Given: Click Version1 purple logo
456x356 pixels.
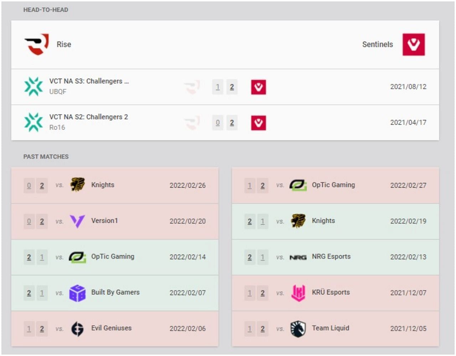Looking at the screenshot, I should point(77,221).
